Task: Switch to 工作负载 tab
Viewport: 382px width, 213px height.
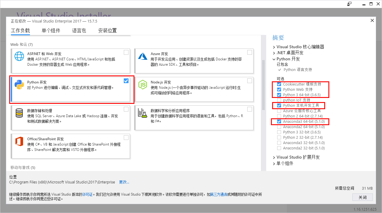Action: [20, 30]
